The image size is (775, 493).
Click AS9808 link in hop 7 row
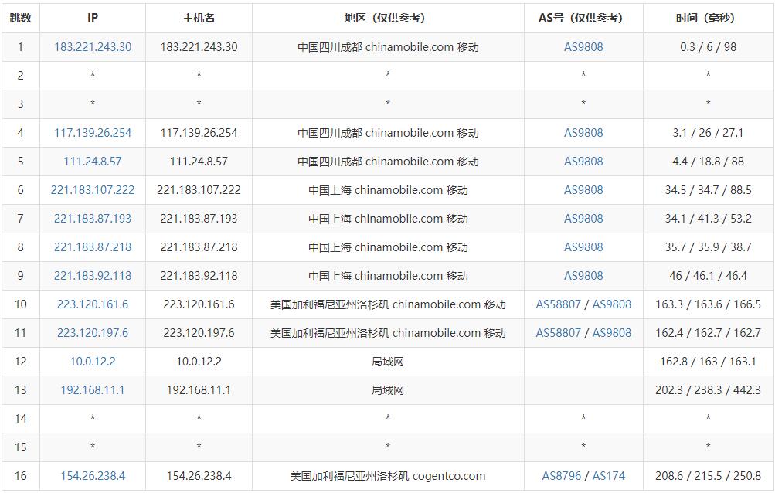pyautogui.click(x=583, y=219)
